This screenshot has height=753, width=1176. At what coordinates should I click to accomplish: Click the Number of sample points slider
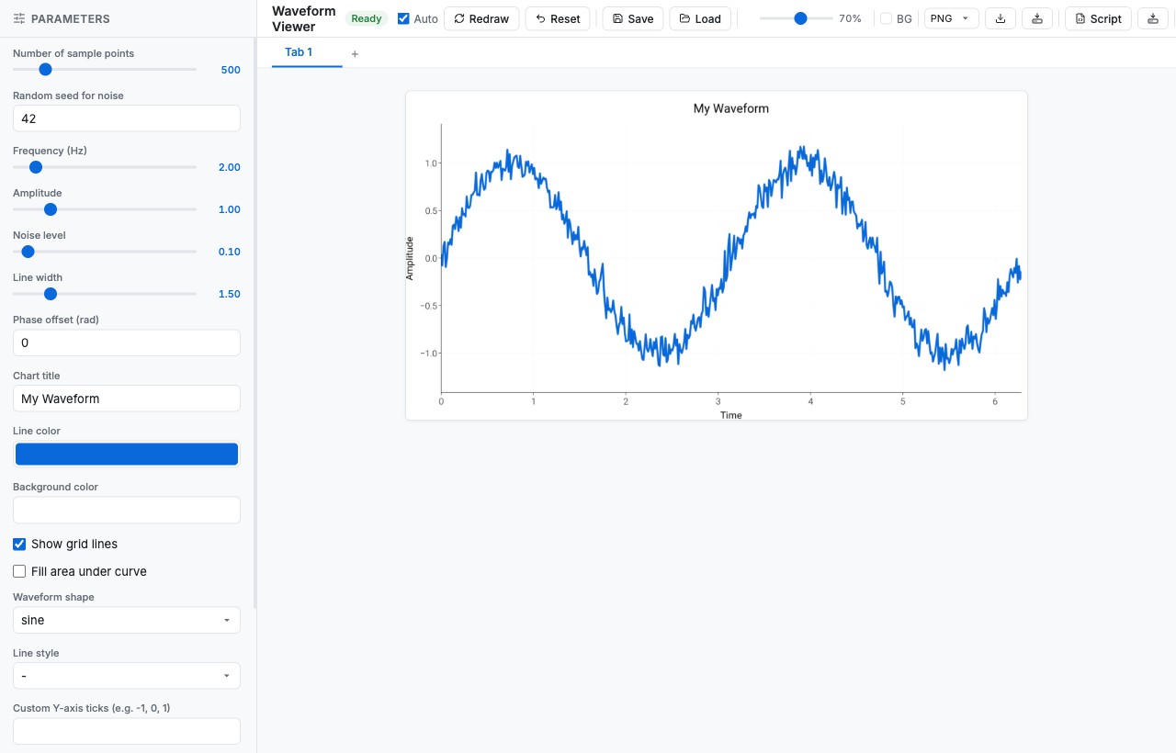[105, 69]
